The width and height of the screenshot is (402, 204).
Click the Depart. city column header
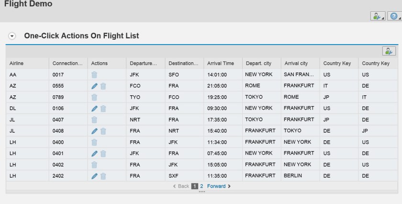259,63
